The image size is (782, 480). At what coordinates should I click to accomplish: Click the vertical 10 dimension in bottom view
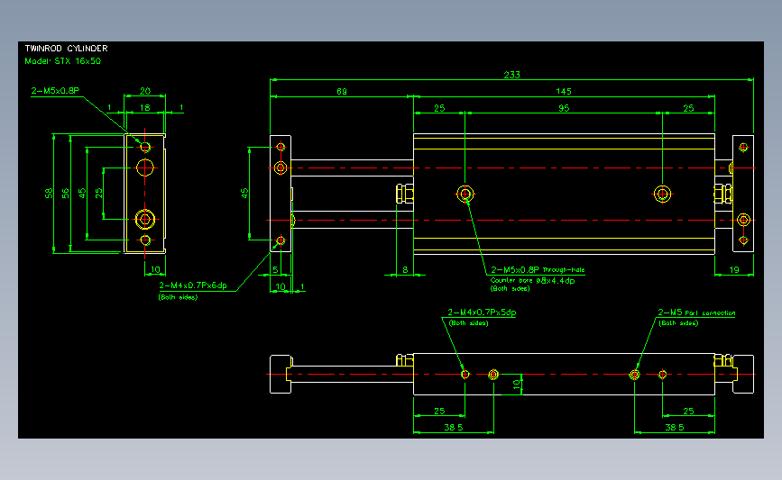(516, 384)
